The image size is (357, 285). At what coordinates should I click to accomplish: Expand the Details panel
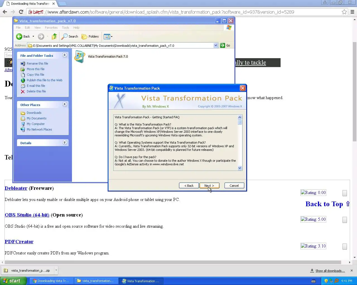[65, 142]
